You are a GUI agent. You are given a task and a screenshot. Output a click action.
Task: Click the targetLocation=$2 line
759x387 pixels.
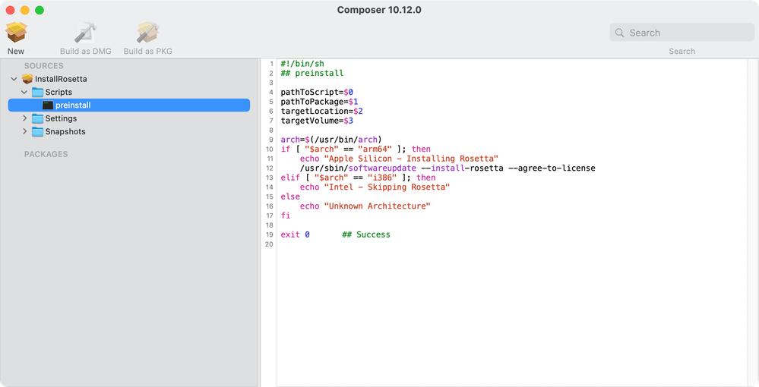322,112
